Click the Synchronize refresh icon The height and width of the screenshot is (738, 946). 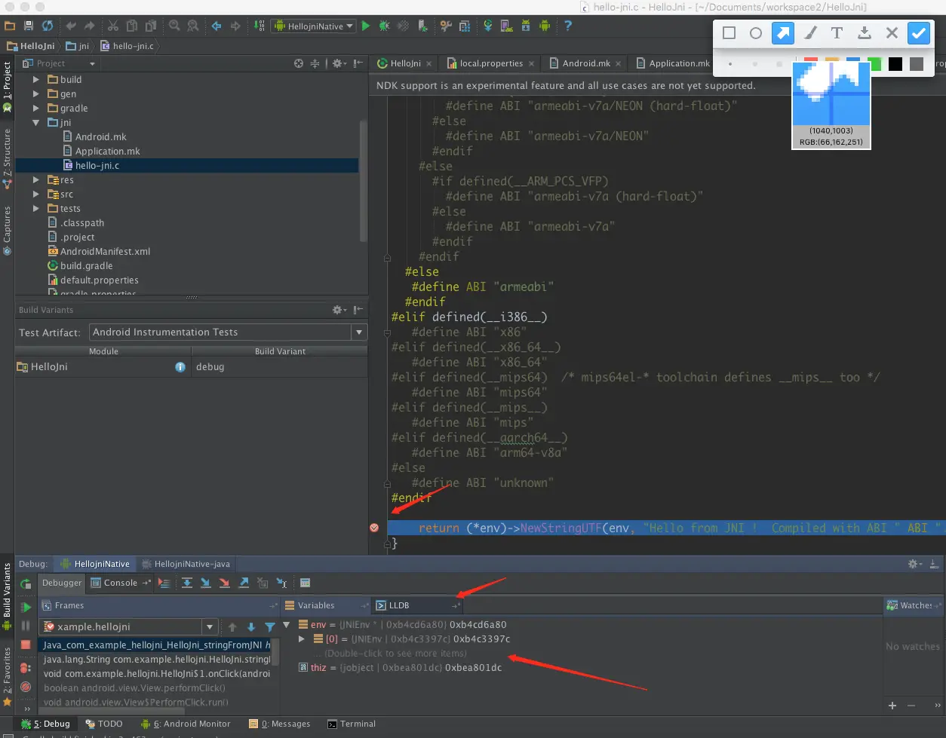48,26
